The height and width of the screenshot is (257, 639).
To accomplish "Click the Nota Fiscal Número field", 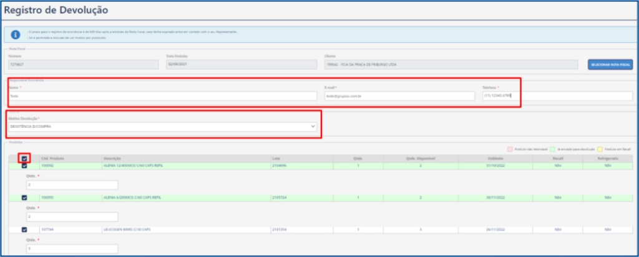I will point(83,64).
